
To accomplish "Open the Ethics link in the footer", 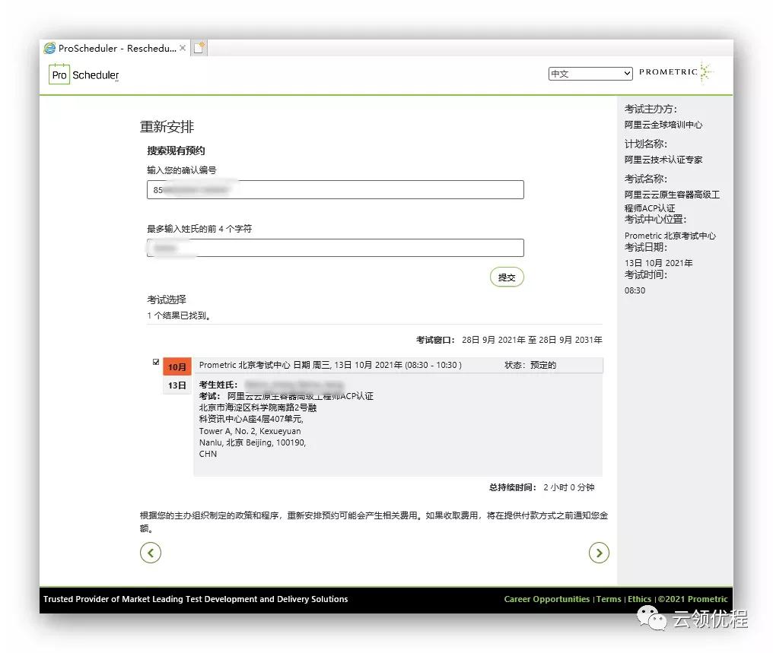I will (x=640, y=599).
